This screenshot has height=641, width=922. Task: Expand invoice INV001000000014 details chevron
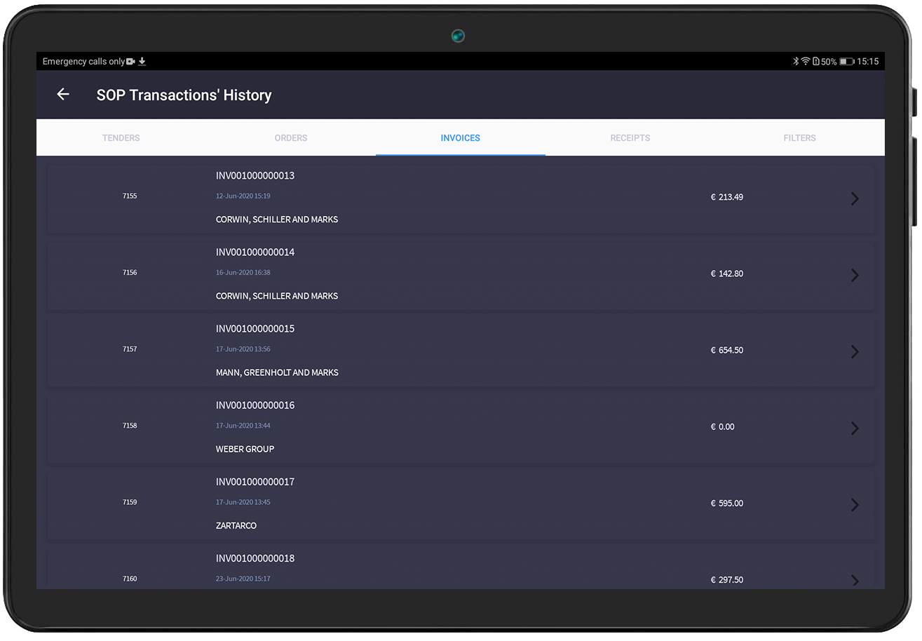click(854, 275)
